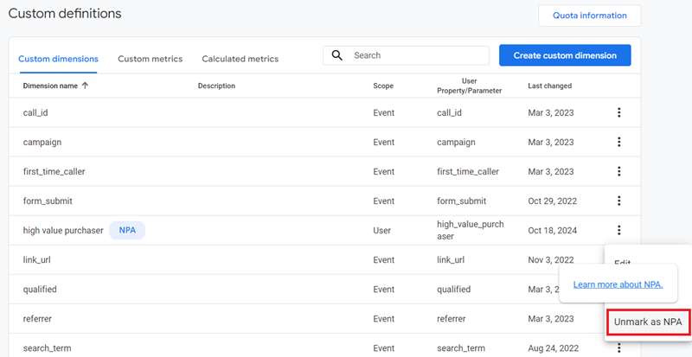Open the first_time_caller row three-dot menu

pos(619,171)
